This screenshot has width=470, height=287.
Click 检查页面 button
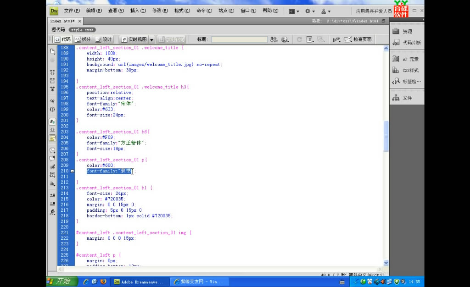click(x=358, y=39)
